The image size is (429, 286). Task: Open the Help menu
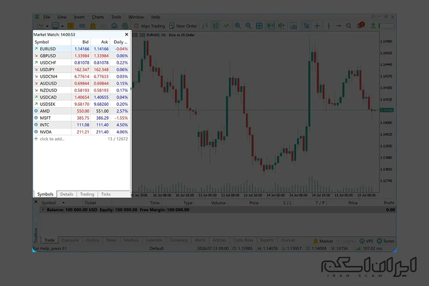coord(156,17)
